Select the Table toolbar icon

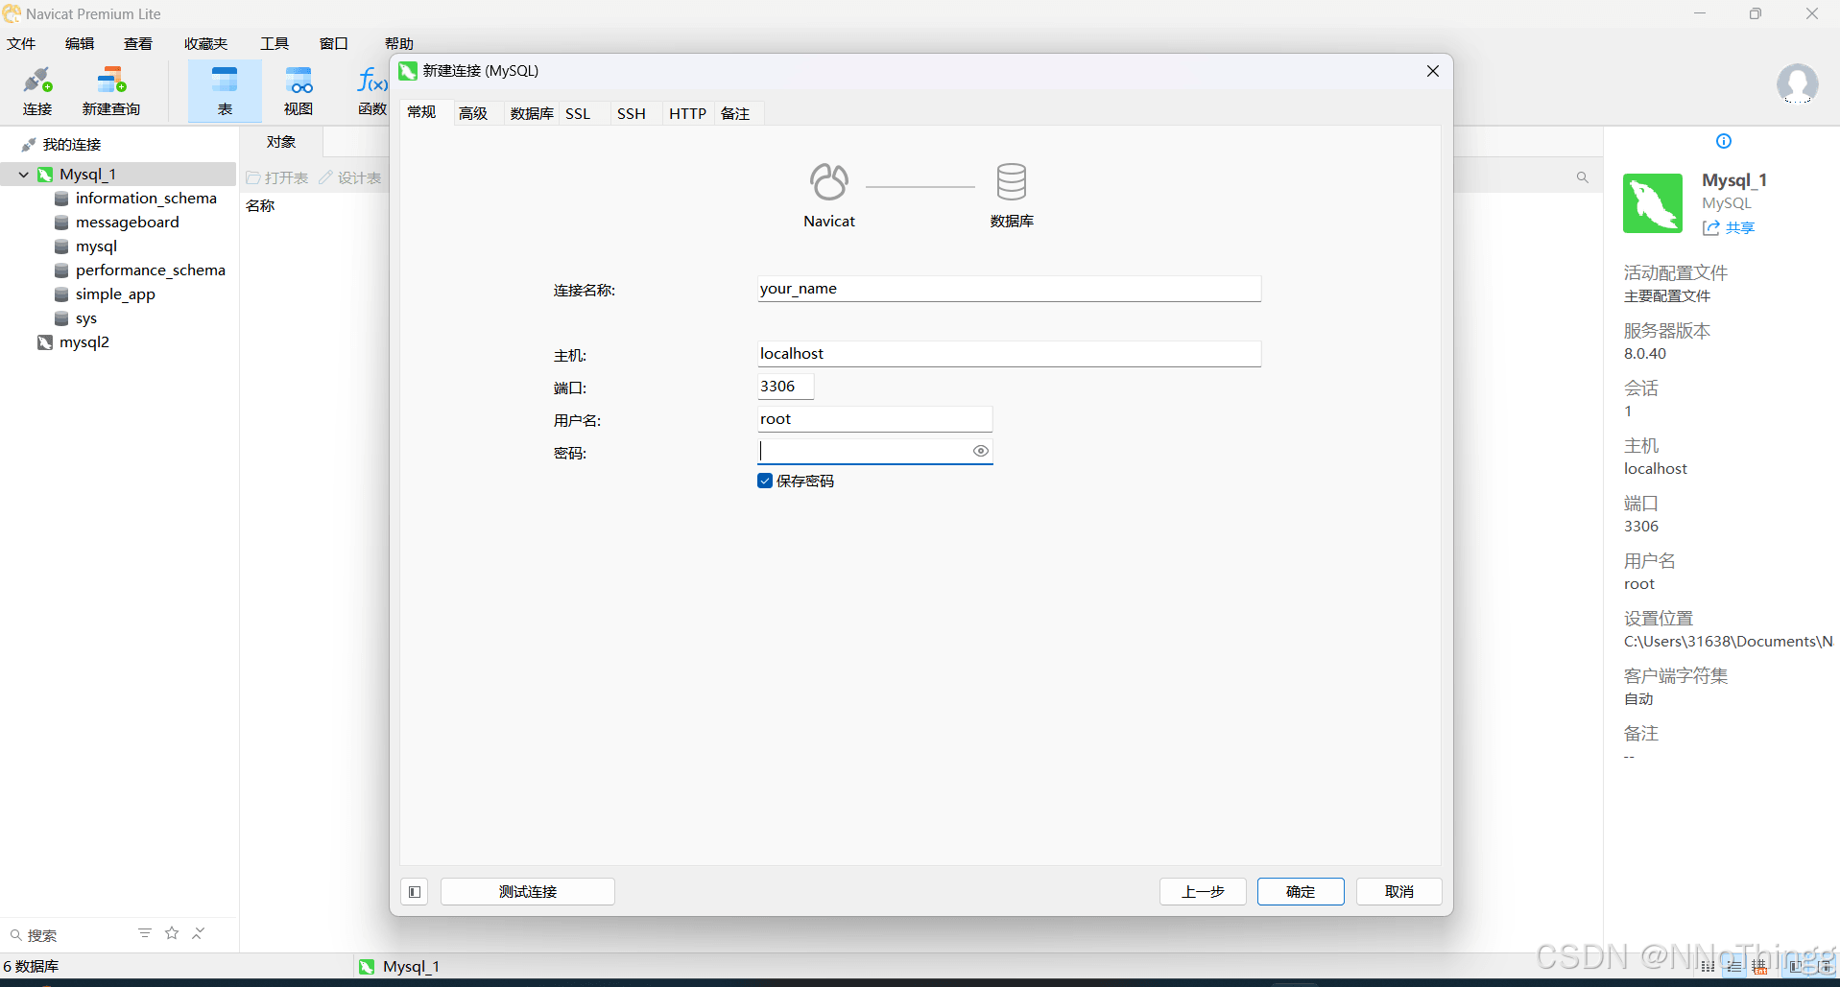coord(225,90)
